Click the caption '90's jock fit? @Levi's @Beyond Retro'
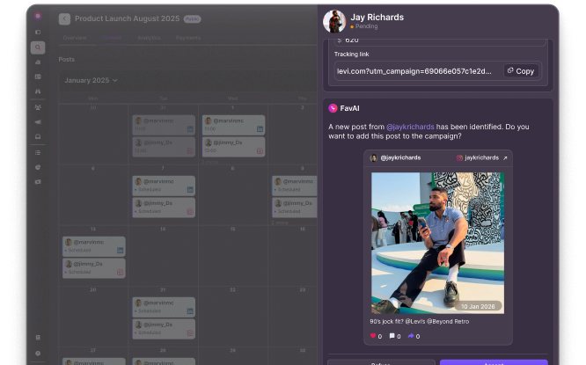Screen dimensions: 586x365 coord(420,322)
